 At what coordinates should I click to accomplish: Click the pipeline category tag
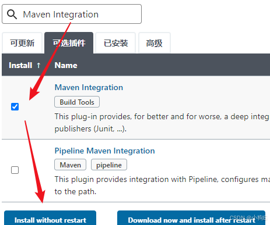click(x=109, y=165)
